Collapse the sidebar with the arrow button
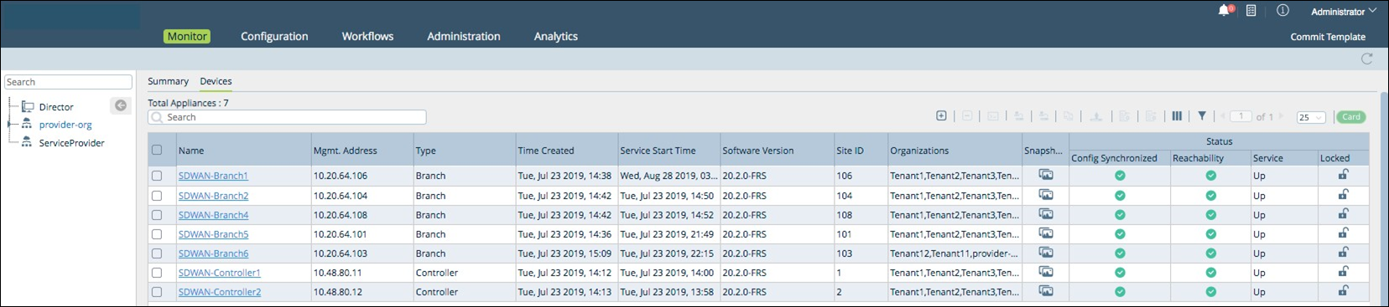1389x307 pixels. coord(121,105)
